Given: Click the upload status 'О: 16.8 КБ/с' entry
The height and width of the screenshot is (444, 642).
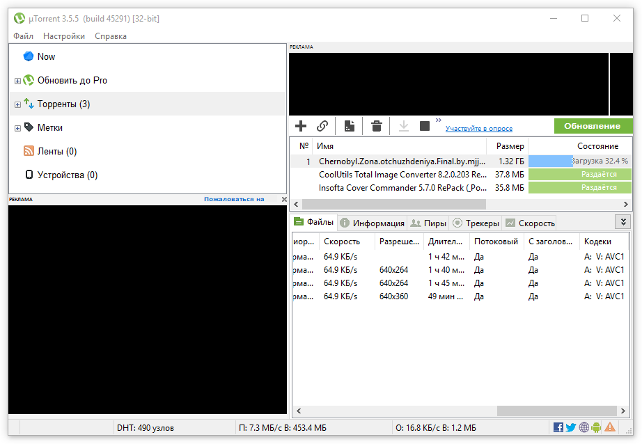Looking at the screenshot, I should (436, 428).
